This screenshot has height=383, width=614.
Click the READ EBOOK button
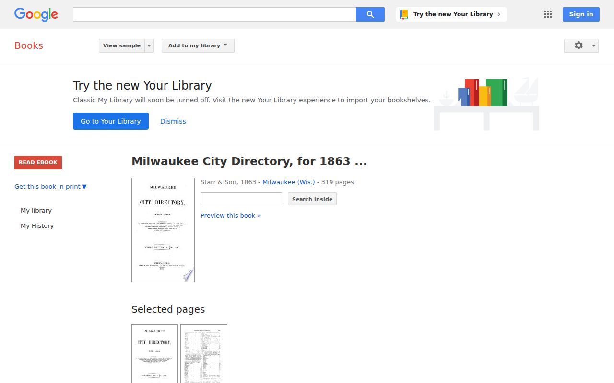pos(38,162)
